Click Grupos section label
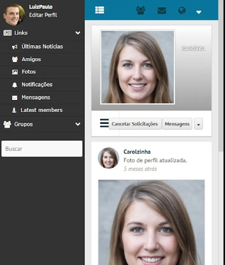This screenshot has height=265, width=225. [x=24, y=124]
